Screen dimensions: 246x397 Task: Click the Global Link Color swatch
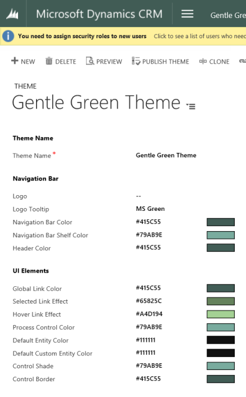pos(221,288)
